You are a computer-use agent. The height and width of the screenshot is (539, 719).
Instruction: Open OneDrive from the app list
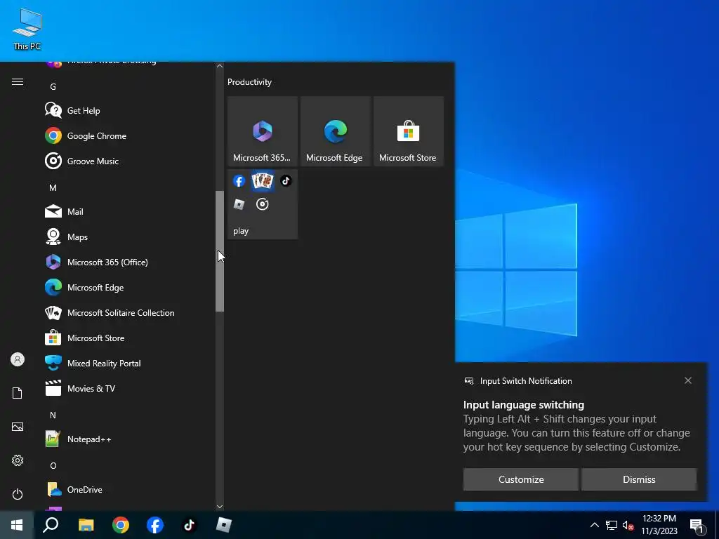[128, 489]
